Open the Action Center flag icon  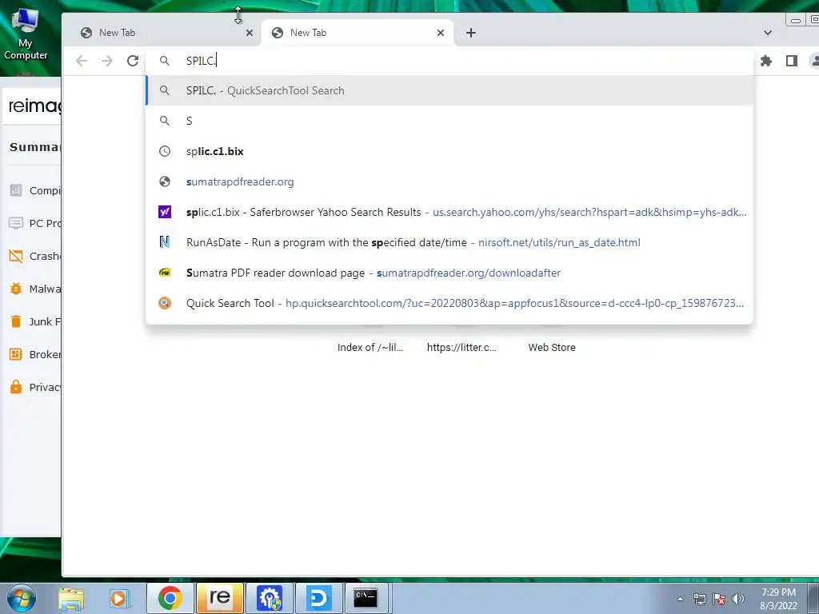coord(719,599)
